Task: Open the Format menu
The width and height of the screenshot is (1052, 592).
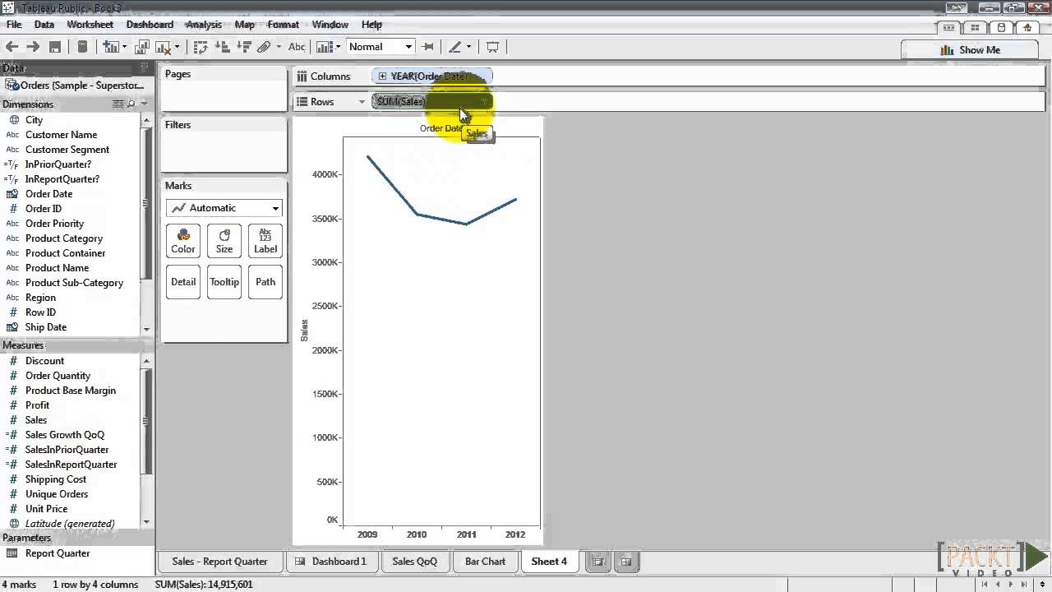Action: tap(283, 25)
